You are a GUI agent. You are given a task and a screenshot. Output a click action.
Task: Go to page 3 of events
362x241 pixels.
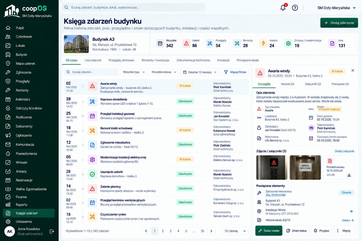(x=170, y=231)
